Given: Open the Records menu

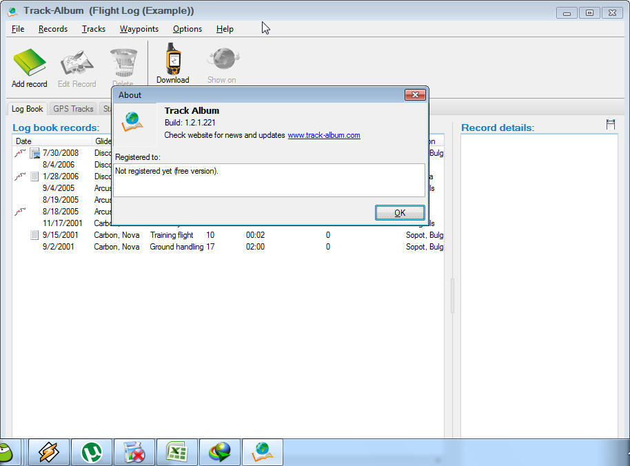Looking at the screenshot, I should [x=53, y=29].
